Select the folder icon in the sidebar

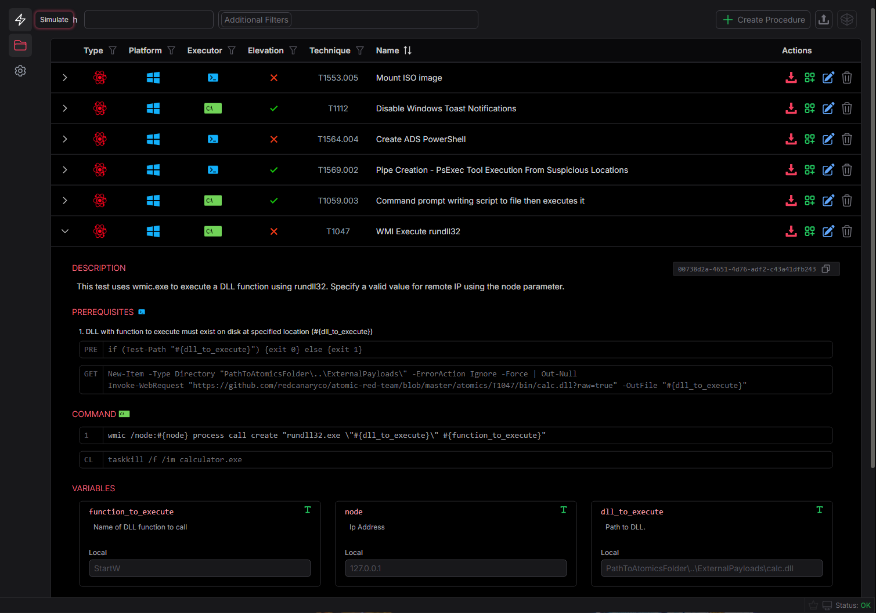tap(20, 45)
